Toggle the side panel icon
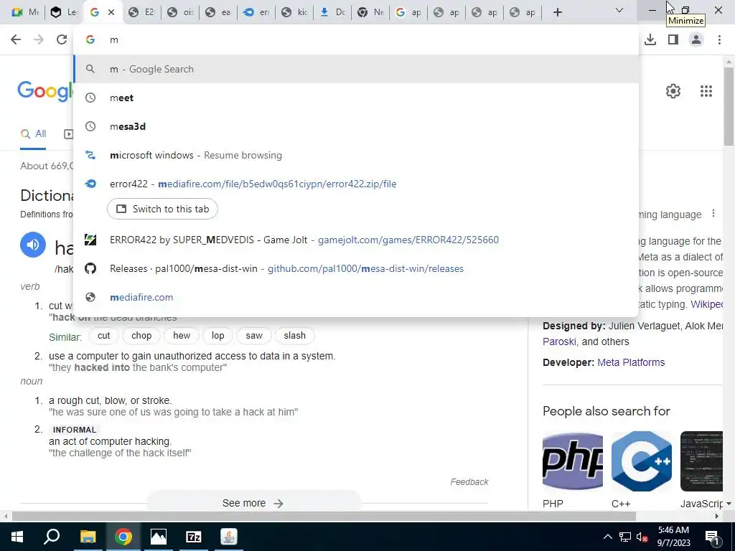 click(x=673, y=40)
